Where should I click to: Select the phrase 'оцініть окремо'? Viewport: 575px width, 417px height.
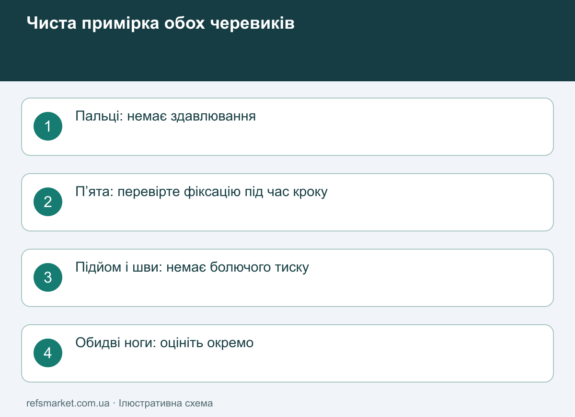click(207, 343)
